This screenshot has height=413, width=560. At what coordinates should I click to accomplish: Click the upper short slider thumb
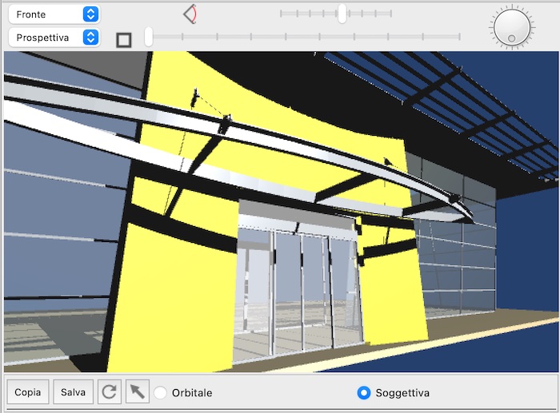(x=342, y=14)
